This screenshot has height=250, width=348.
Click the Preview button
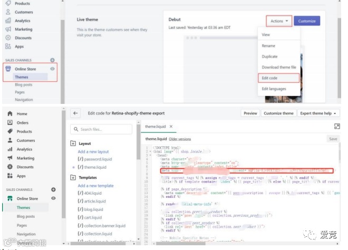tap(250, 113)
